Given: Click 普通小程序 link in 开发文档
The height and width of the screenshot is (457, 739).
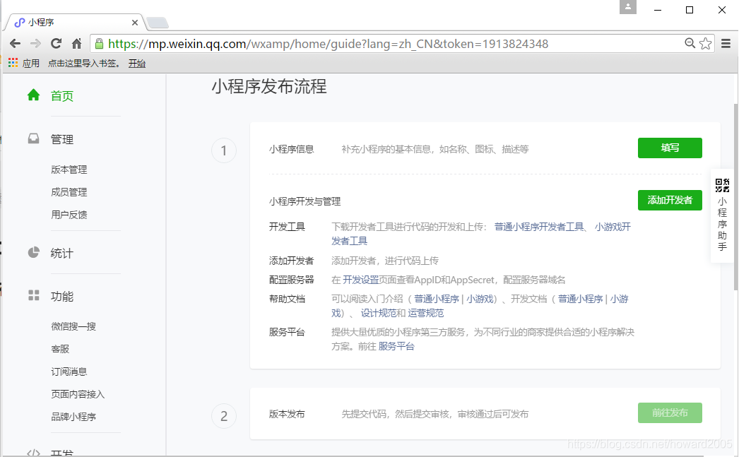Looking at the screenshot, I should (581, 299).
